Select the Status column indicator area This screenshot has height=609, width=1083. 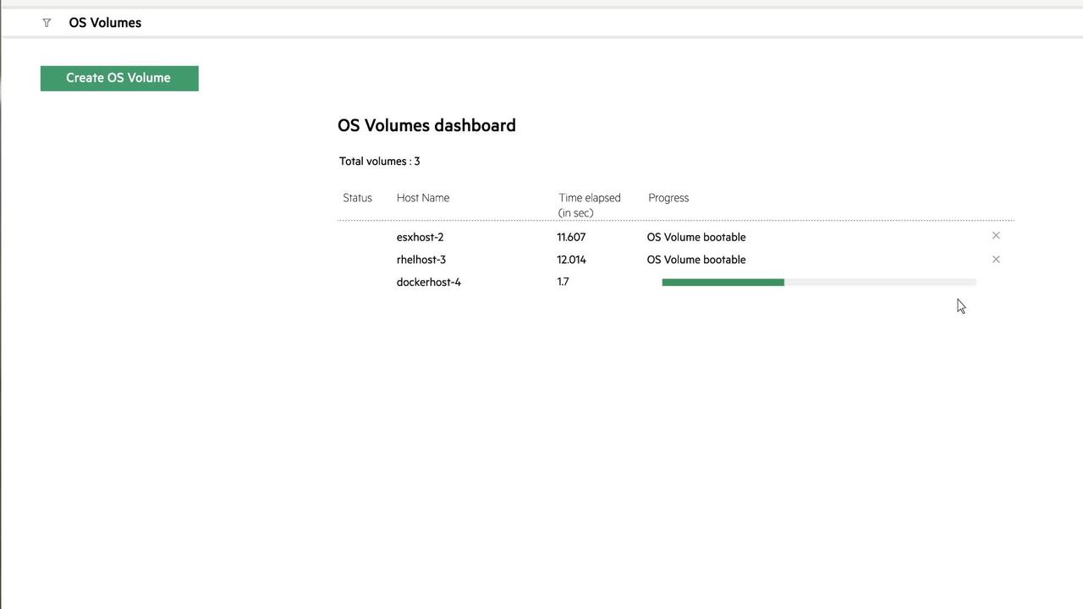point(357,237)
